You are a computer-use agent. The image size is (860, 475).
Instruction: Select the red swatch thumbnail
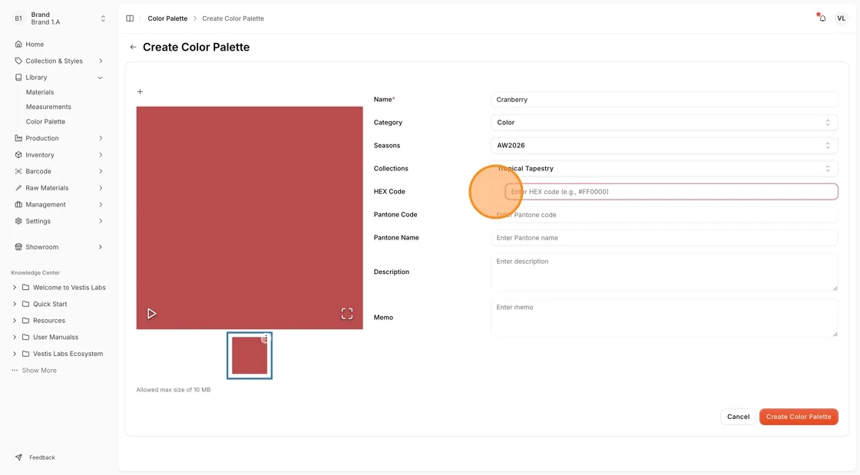click(x=250, y=355)
